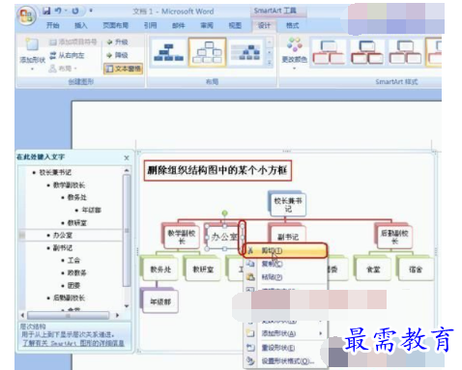462x370 pixels.
Task: Expand the 添加形状 dropdown arrow
Action: click(x=32, y=69)
